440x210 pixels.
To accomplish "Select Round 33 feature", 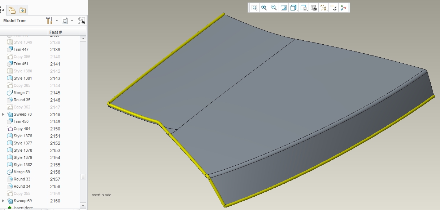I will pos(22,179).
